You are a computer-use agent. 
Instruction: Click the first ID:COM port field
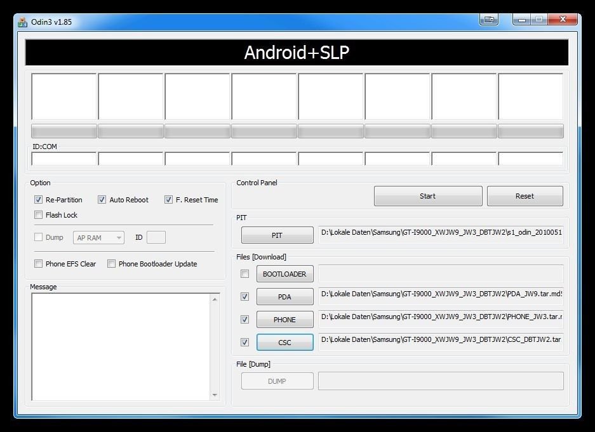click(64, 159)
